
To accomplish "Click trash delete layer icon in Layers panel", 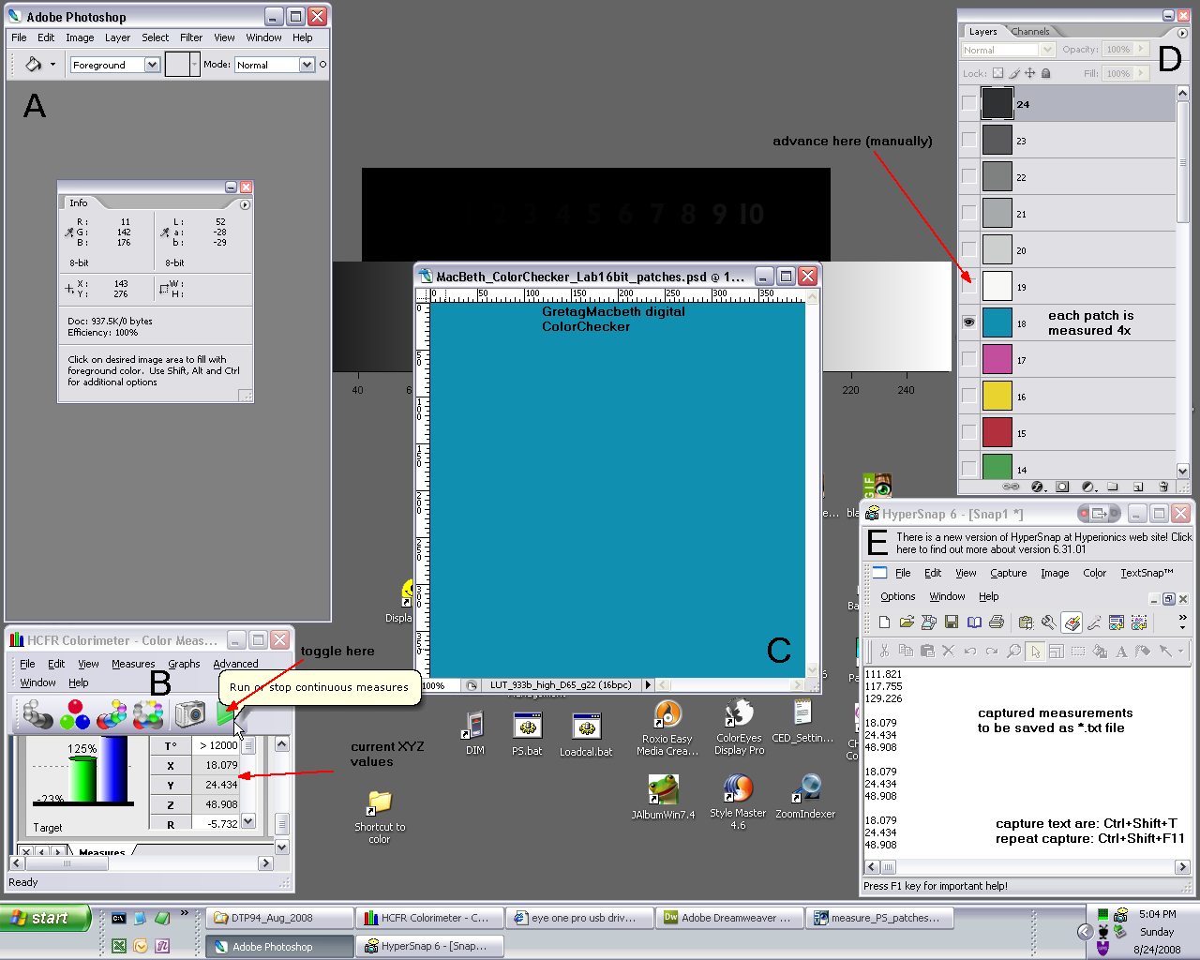I will click(x=1163, y=487).
